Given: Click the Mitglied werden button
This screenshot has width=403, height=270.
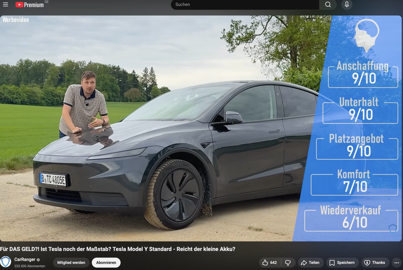Looking at the screenshot, I should (x=71, y=263).
